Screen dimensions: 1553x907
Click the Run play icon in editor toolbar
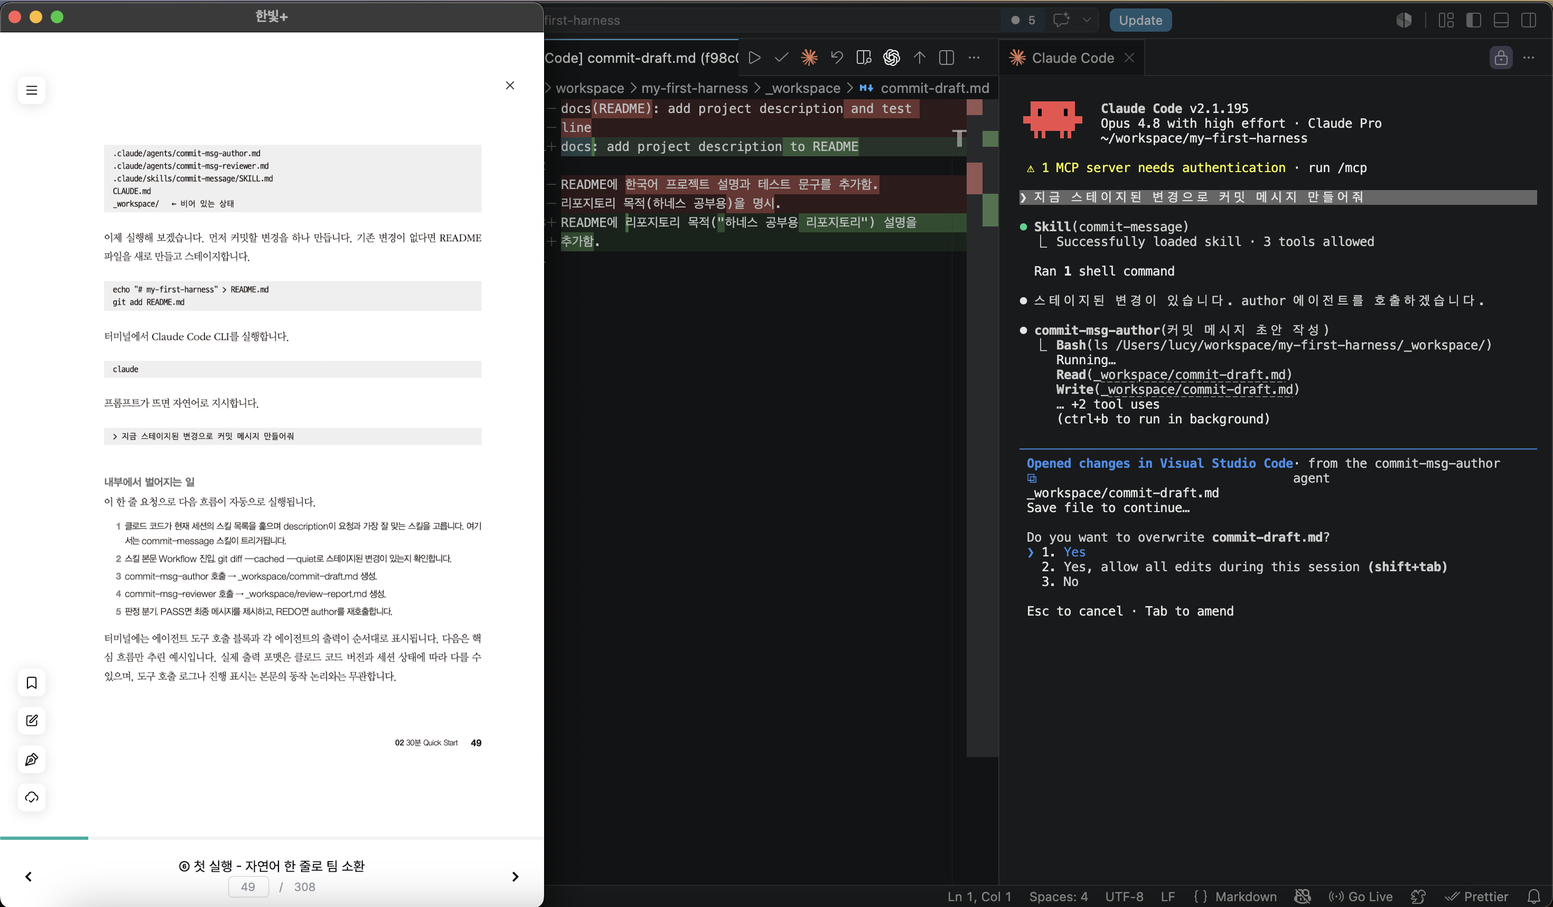pos(754,58)
